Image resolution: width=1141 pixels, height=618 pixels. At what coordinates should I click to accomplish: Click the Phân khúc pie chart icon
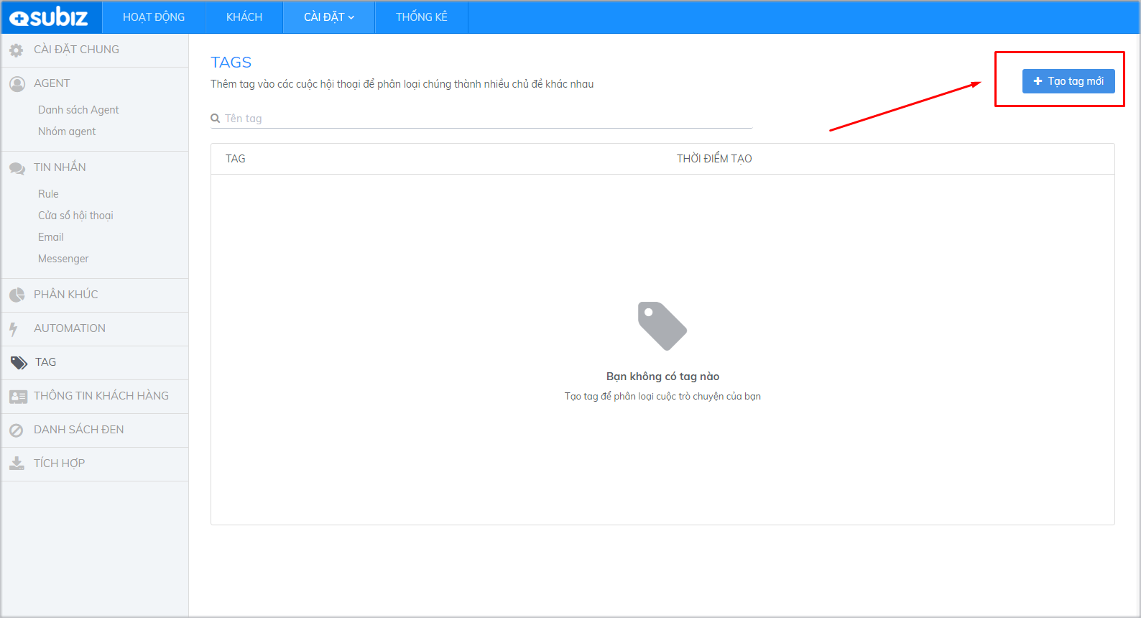click(x=17, y=295)
